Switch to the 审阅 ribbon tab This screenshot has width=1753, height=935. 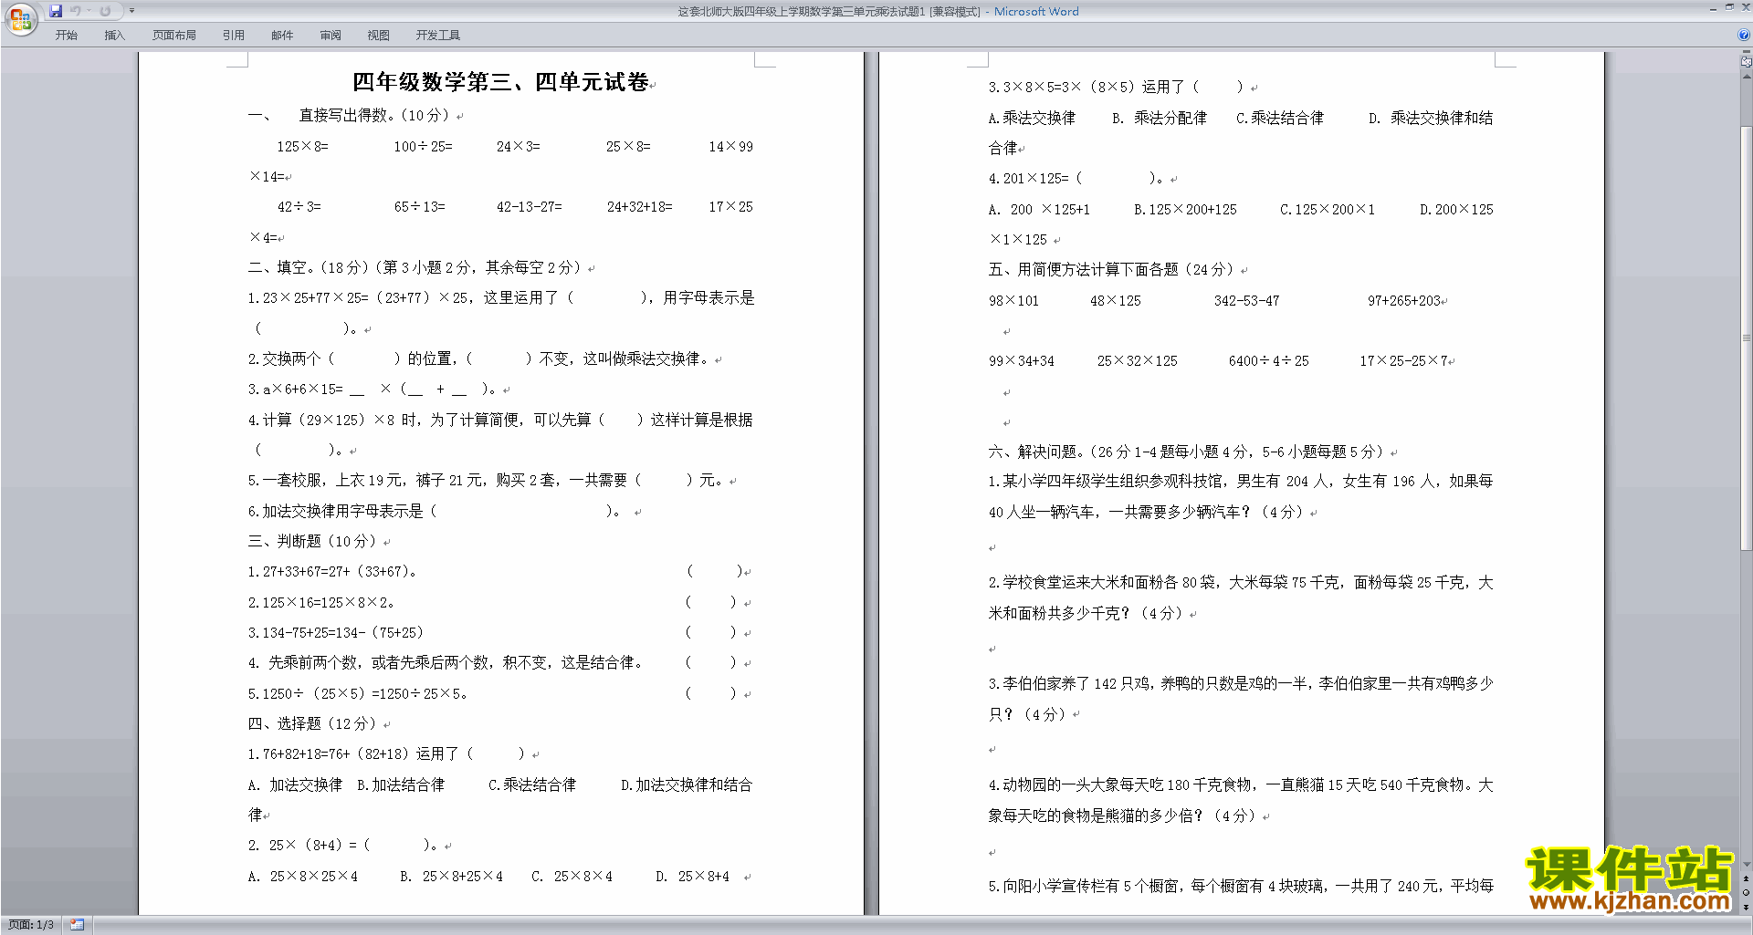click(x=331, y=36)
